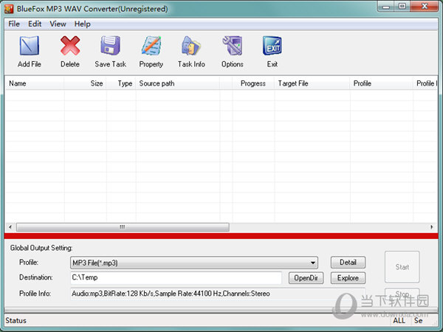Click the ALL status bar entry
The image size is (443, 332).
[399, 321]
